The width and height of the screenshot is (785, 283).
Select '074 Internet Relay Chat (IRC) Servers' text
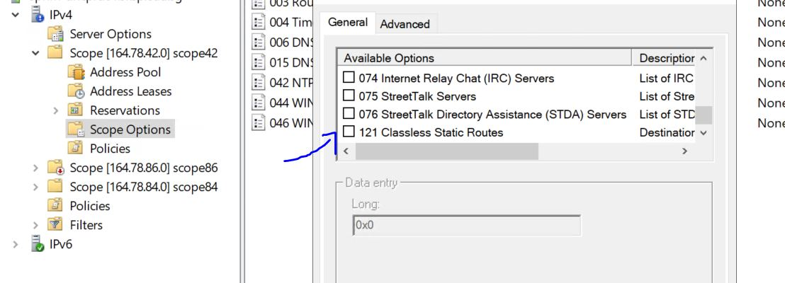coord(456,78)
